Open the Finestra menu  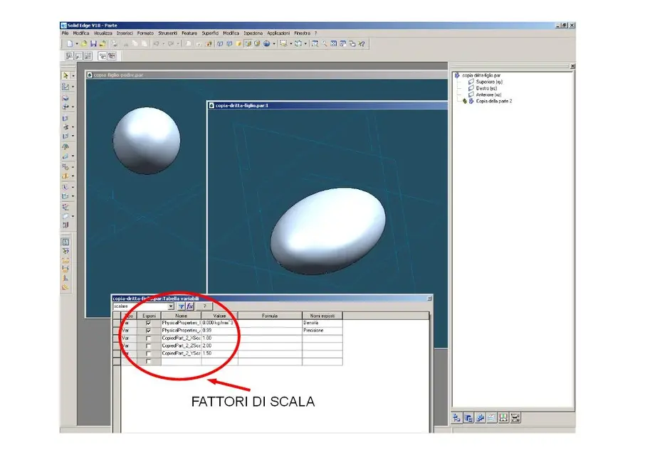tap(302, 33)
